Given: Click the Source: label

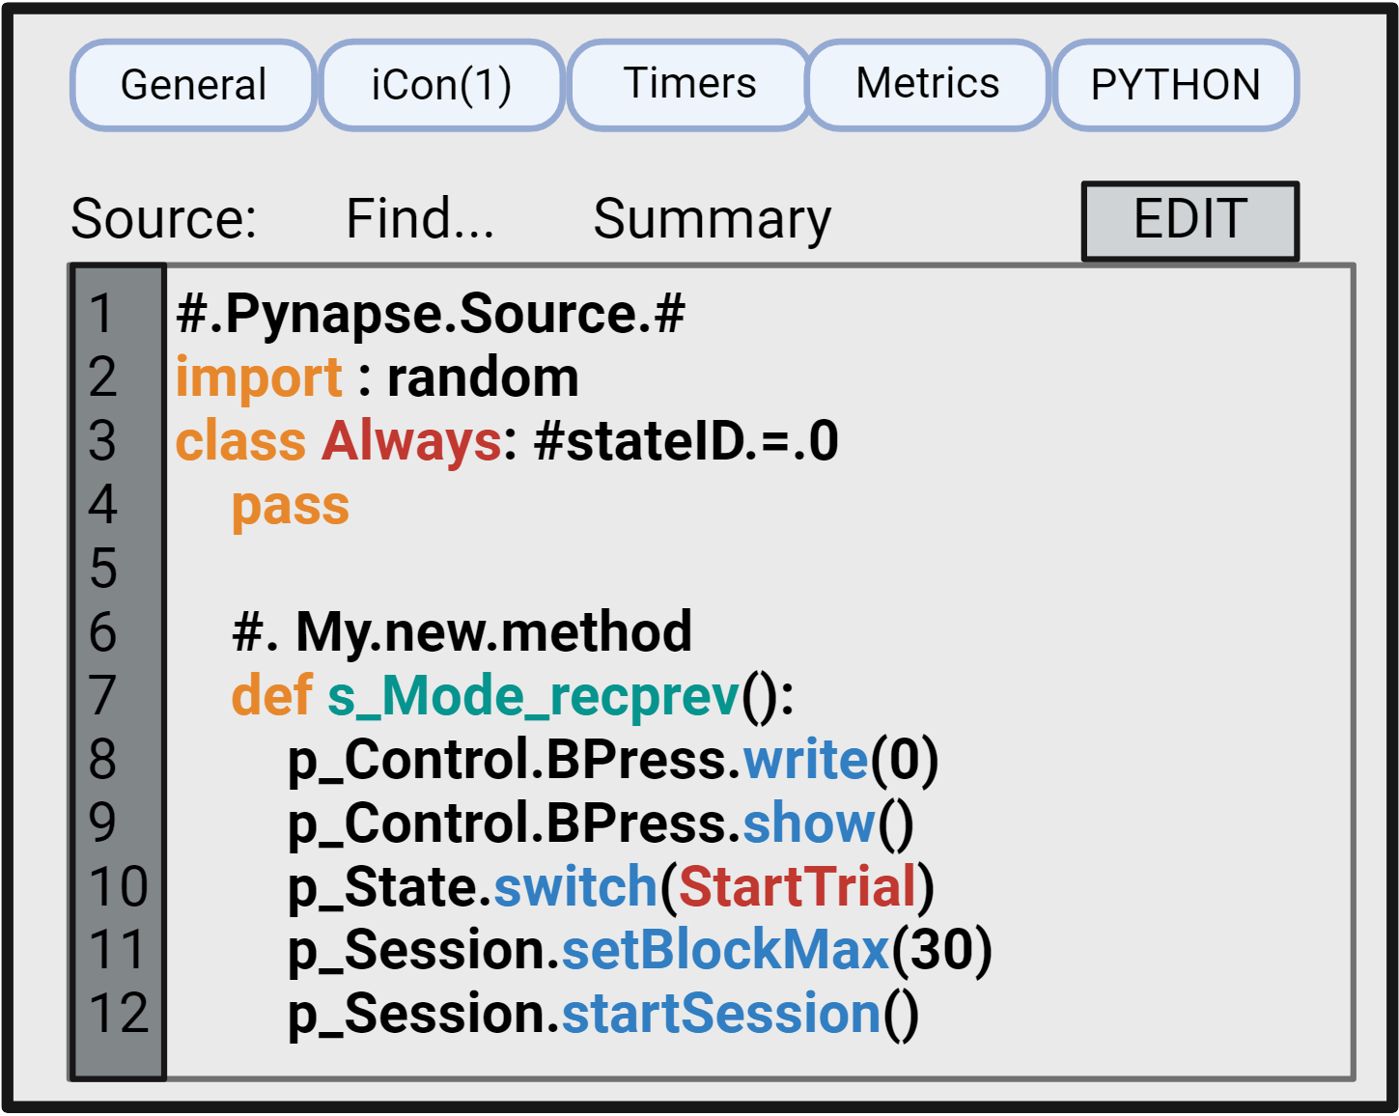Looking at the screenshot, I should [163, 218].
